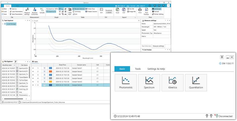The width and height of the screenshot is (237, 121).
Task: Export as Image file
Action: tap(131, 12)
